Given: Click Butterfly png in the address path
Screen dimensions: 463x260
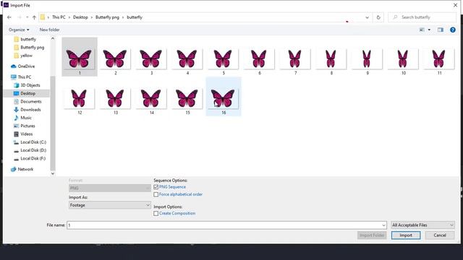Looking at the screenshot, I should (x=107, y=17).
